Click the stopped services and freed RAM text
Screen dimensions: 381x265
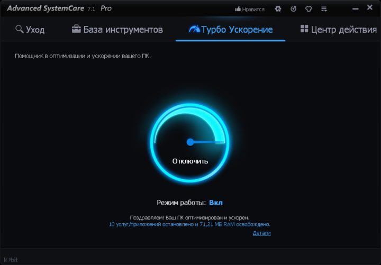click(189, 224)
